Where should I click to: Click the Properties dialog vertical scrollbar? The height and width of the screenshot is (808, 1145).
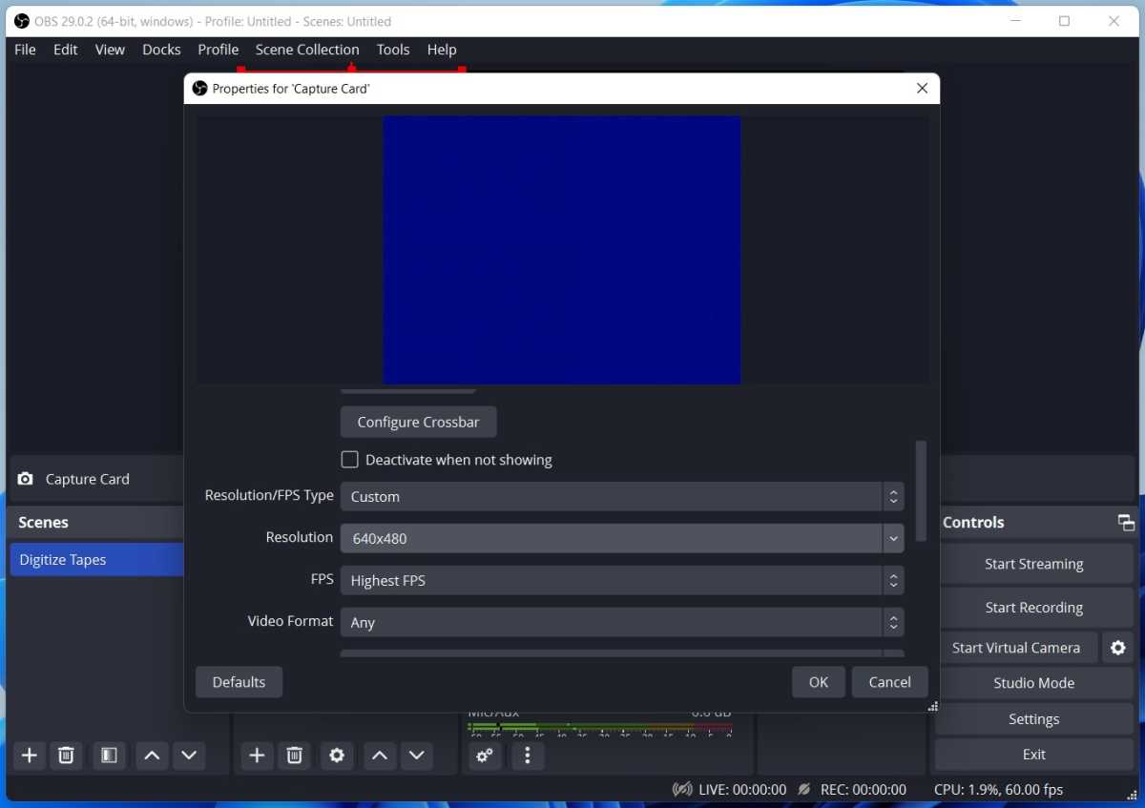coord(920,491)
